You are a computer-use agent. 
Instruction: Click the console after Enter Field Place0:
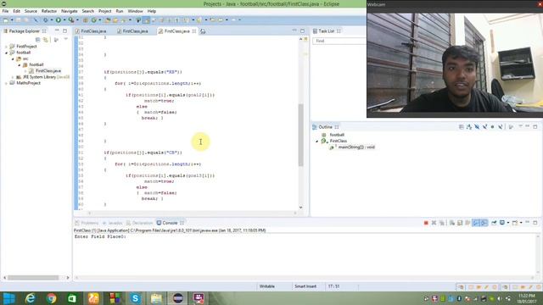(127, 237)
